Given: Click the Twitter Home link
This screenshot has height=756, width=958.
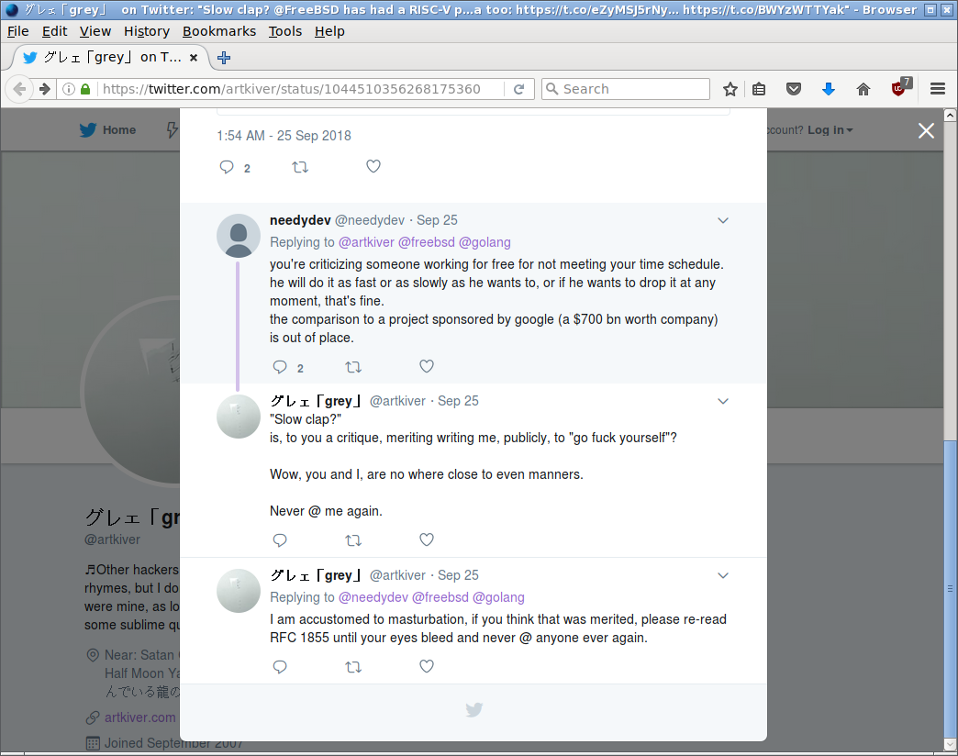Looking at the screenshot, I should coord(108,130).
